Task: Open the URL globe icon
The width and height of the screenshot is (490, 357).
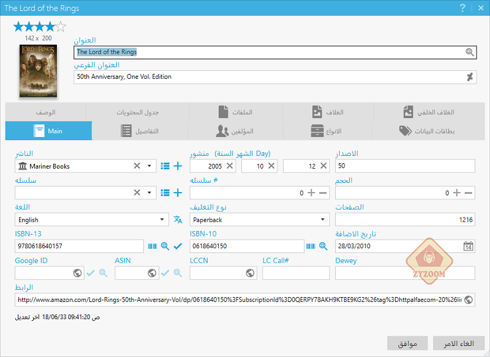Action: [x=468, y=300]
